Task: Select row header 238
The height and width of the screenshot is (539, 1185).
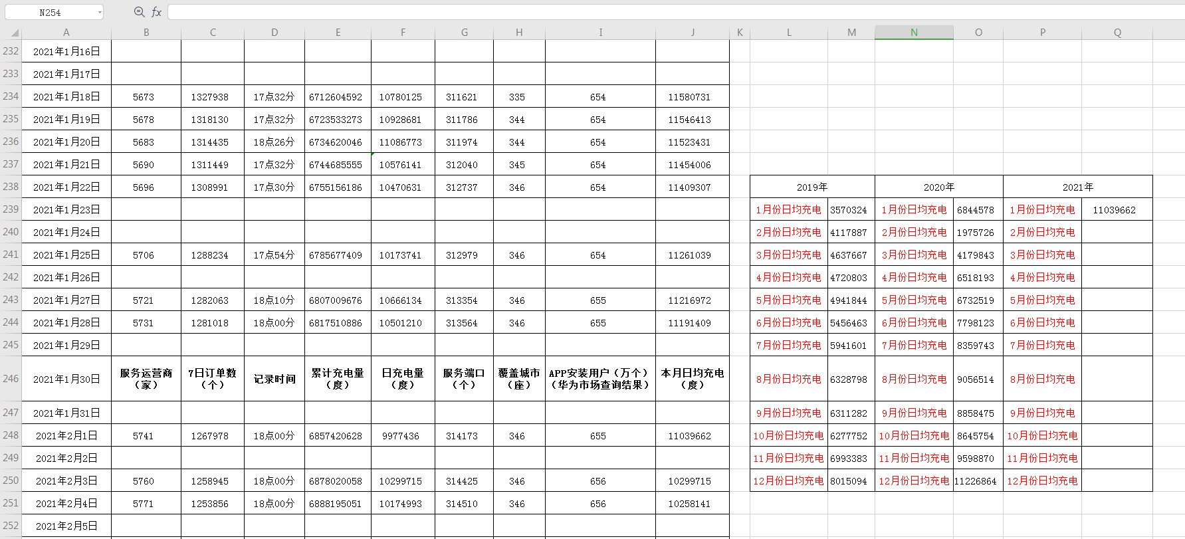Action: coord(11,187)
